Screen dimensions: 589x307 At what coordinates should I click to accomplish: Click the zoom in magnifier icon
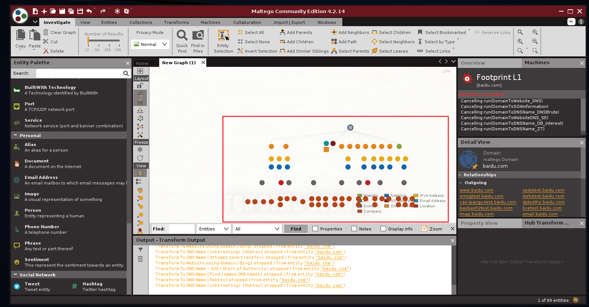pos(535,32)
